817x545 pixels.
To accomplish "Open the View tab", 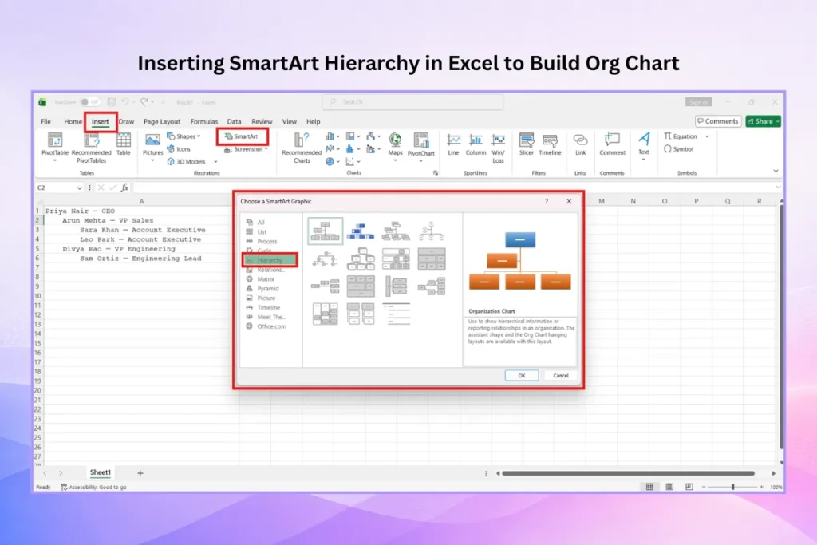I will click(289, 122).
